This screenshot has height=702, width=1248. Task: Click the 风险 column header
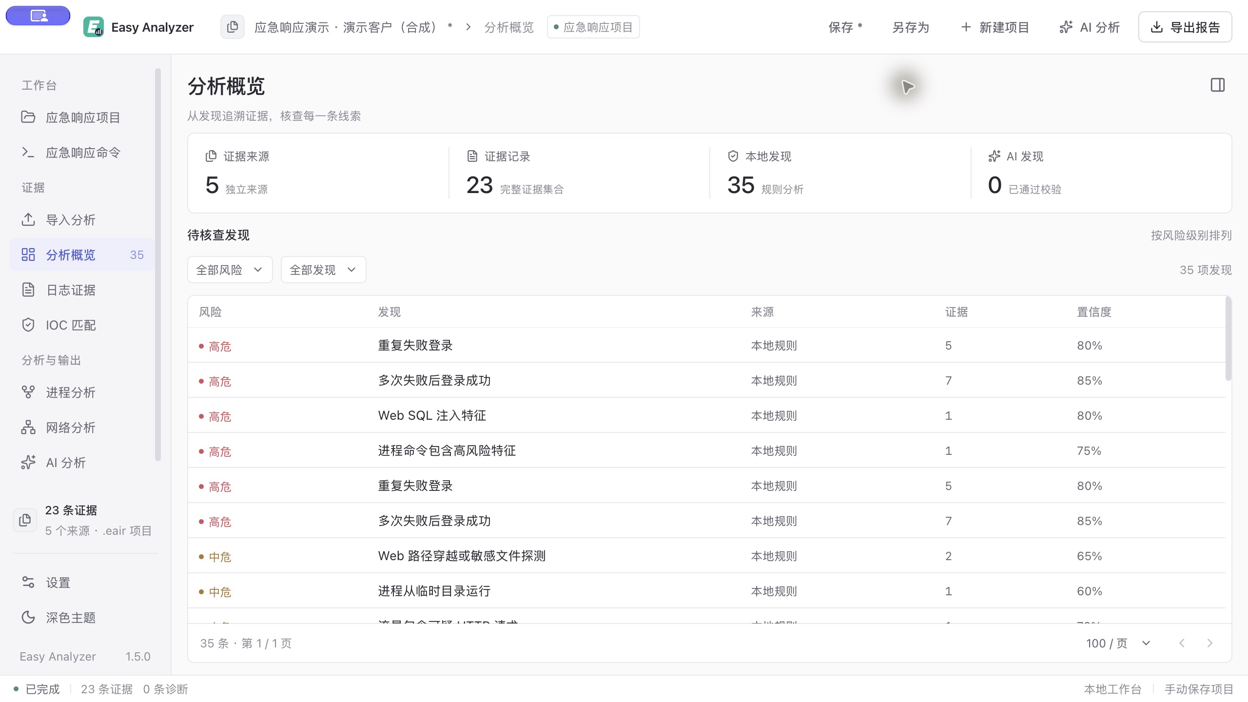click(x=210, y=312)
